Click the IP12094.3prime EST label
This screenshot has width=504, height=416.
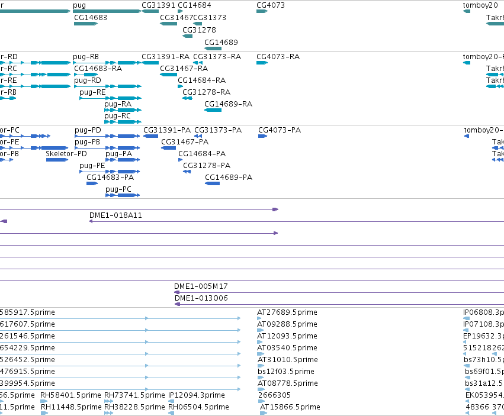[x=197, y=395]
